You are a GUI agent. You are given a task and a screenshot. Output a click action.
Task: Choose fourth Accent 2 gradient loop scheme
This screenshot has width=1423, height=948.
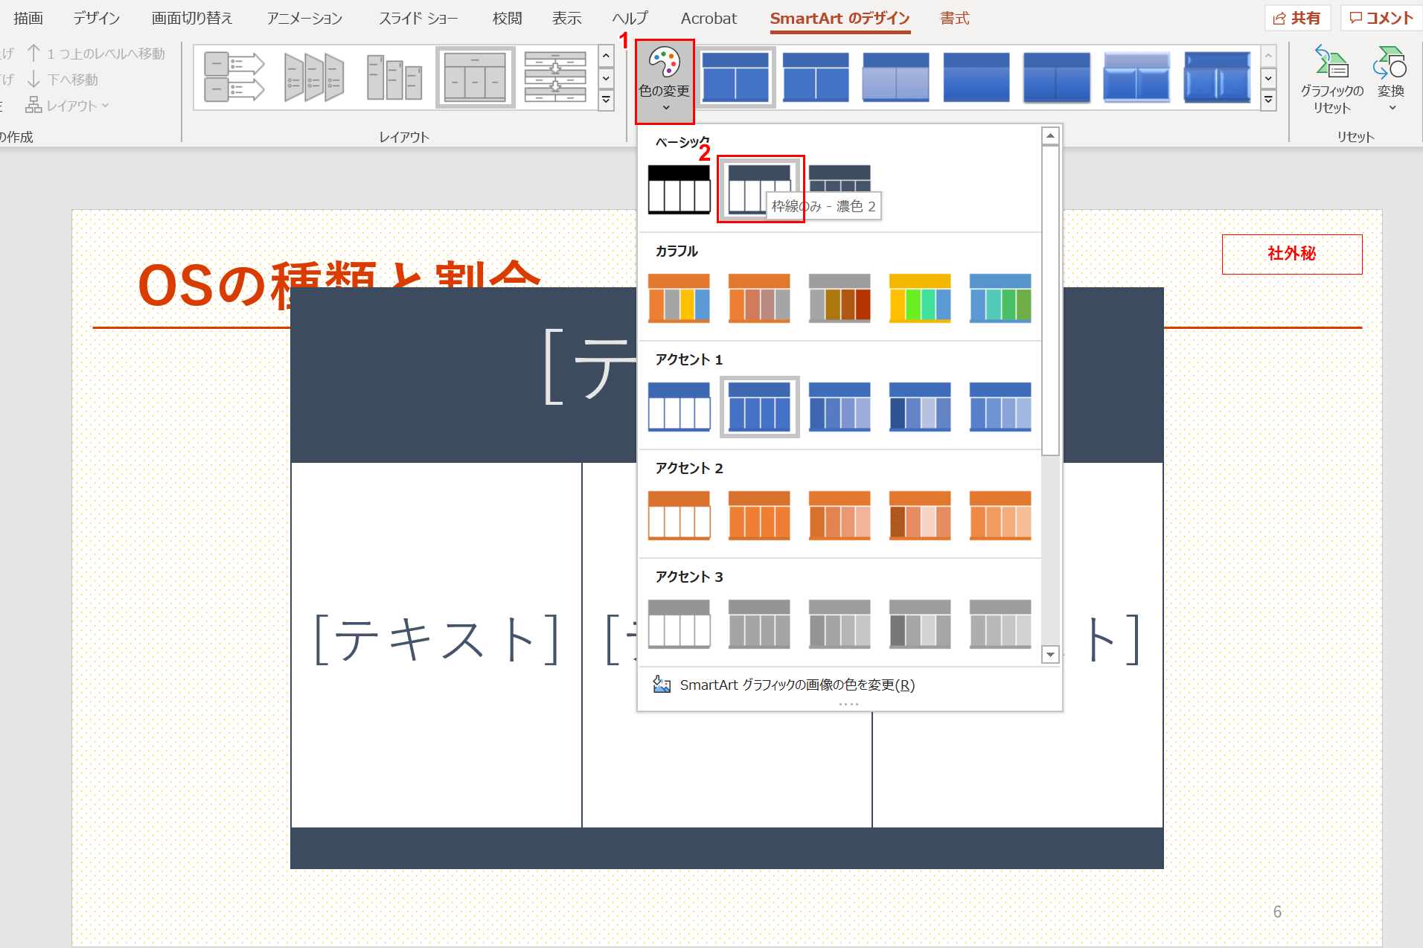[920, 515]
